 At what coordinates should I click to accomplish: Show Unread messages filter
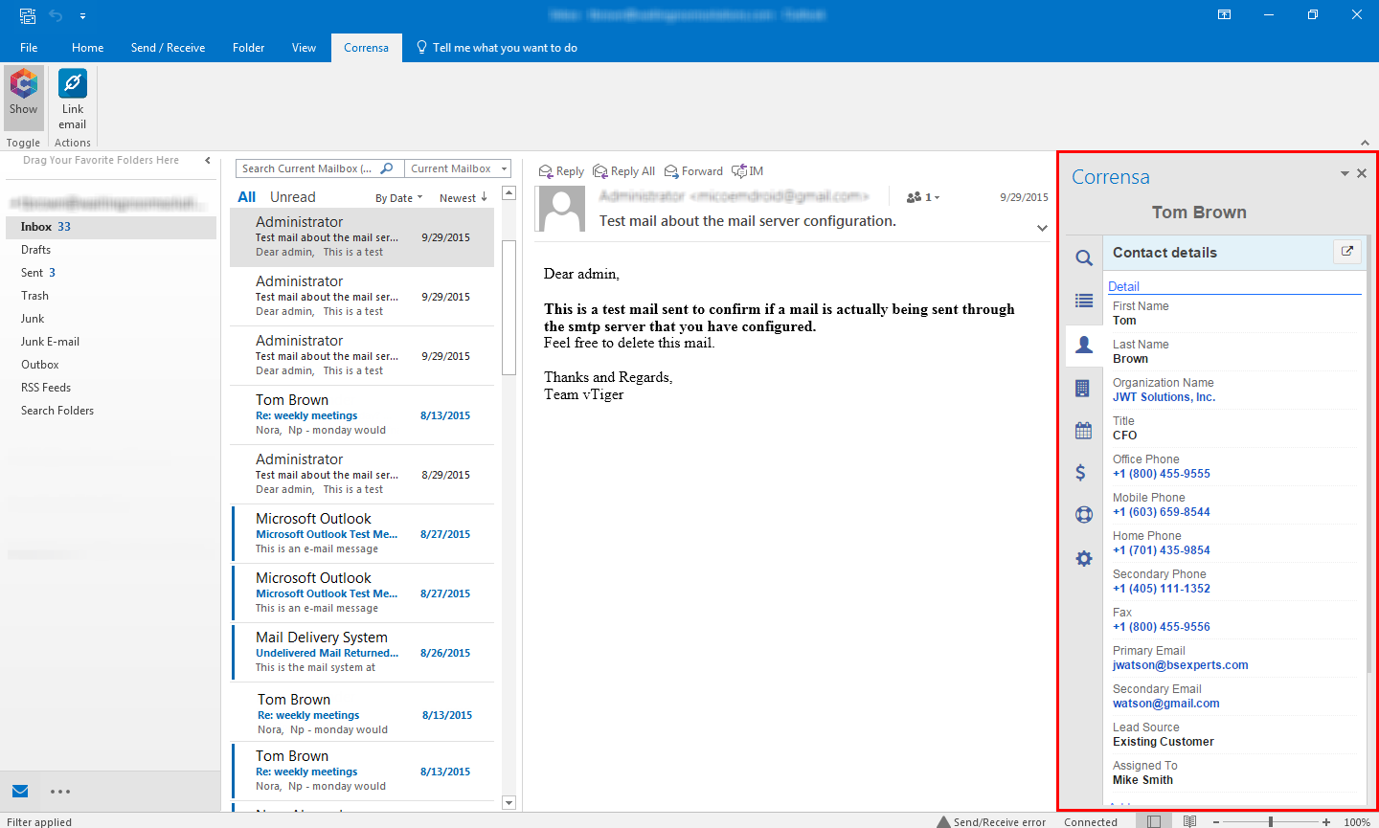click(x=292, y=197)
